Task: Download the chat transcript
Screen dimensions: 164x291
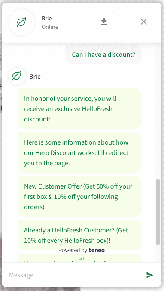Action: click(104, 22)
